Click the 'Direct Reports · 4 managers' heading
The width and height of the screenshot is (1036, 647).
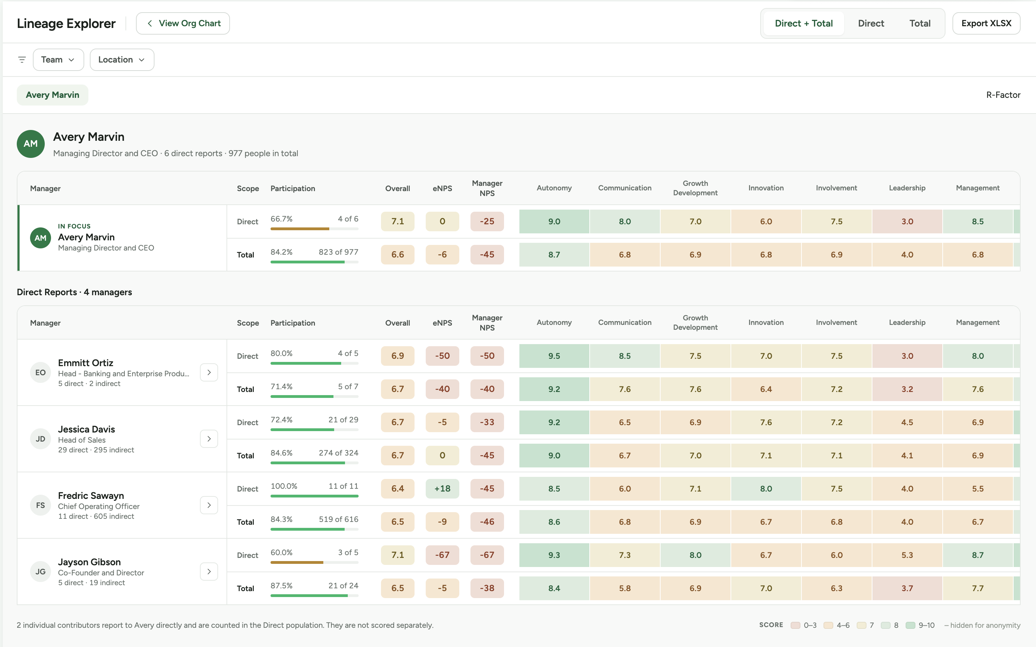tap(74, 292)
